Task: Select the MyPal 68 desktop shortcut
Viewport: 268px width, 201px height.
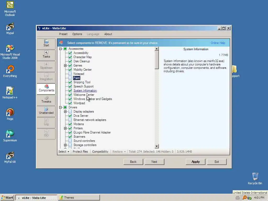Action: point(10,157)
